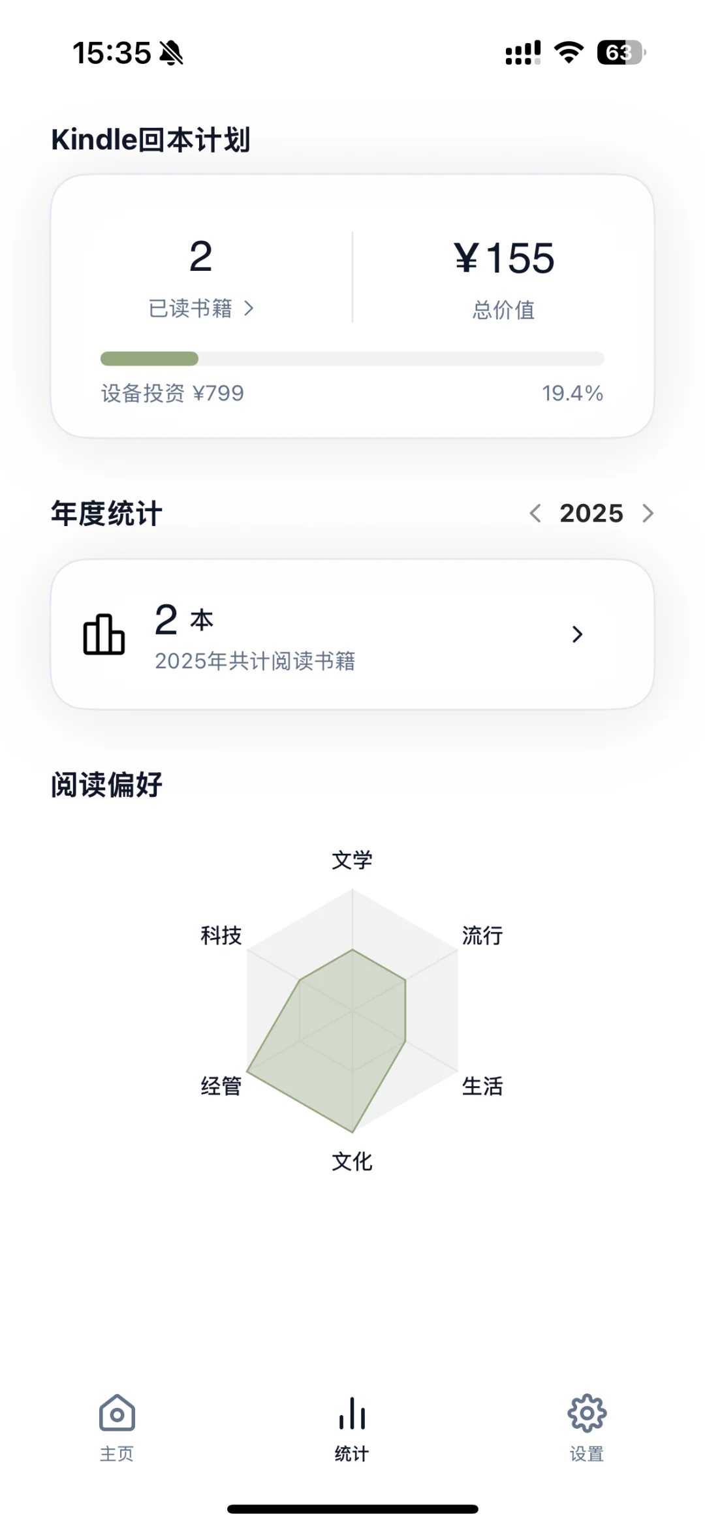Expand 2025年共计阅读书籍 card arrow
Screen dimensions: 705x1528
point(577,634)
